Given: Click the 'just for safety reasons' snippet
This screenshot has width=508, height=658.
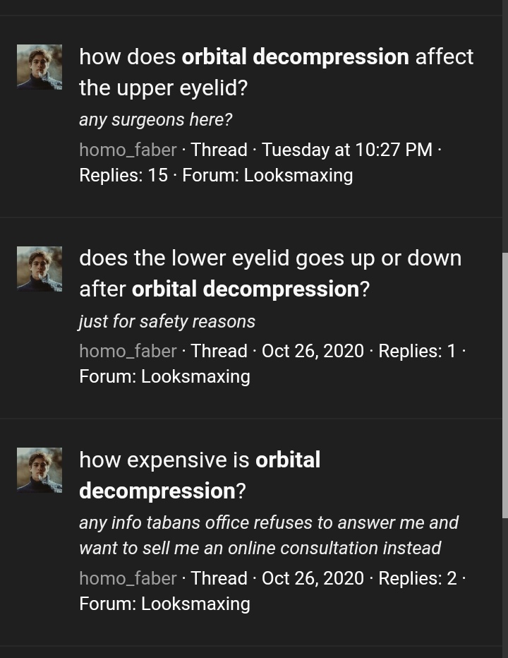Looking at the screenshot, I should click(x=167, y=321).
